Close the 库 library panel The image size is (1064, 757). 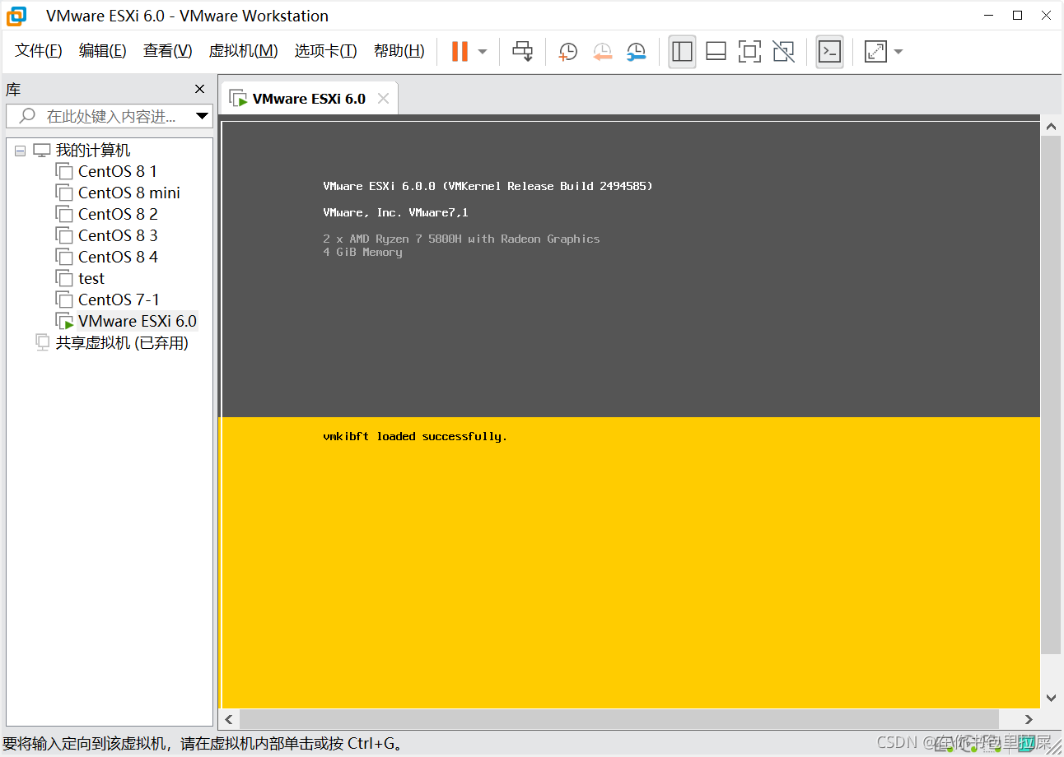tap(199, 89)
